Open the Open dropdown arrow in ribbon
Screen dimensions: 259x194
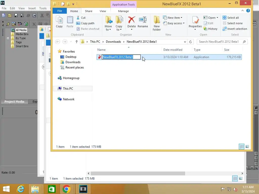(217, 18)
